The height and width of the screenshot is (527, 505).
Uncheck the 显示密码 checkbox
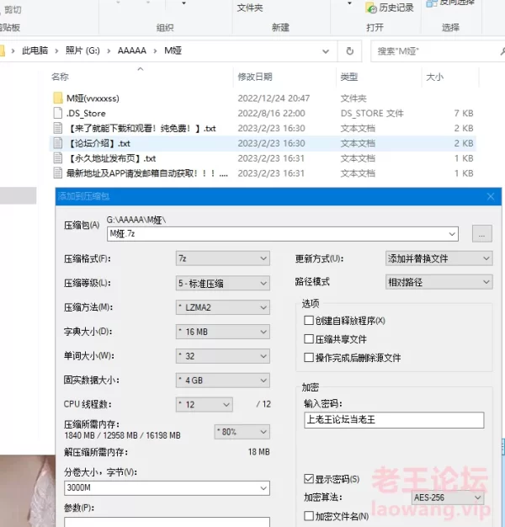coord(309,479)
